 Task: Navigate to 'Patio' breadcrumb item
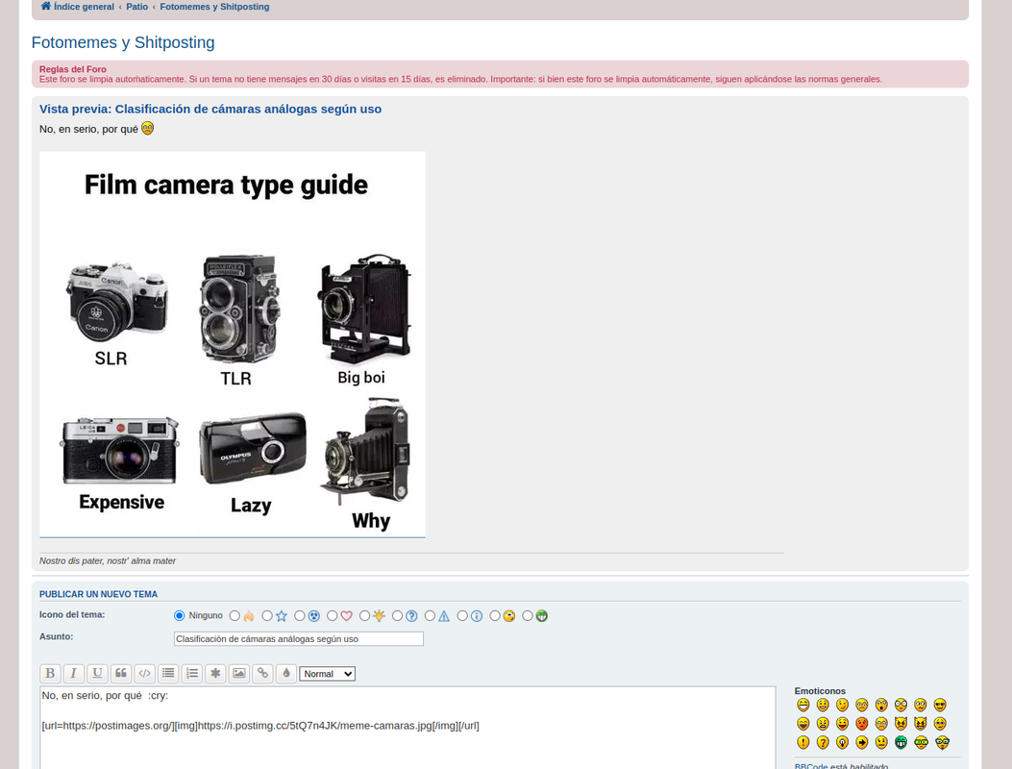(137, 7)
